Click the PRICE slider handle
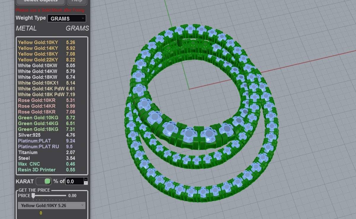Screen dimensions: 356x219 [x=33, y=196]
